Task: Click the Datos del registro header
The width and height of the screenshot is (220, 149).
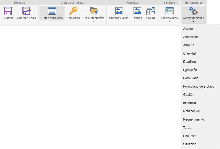Action: point(73,3)
